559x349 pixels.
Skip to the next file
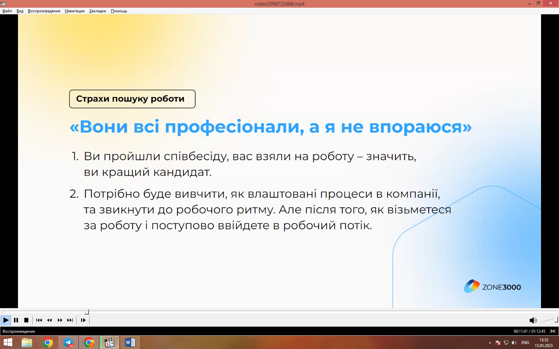coord(70,320)
